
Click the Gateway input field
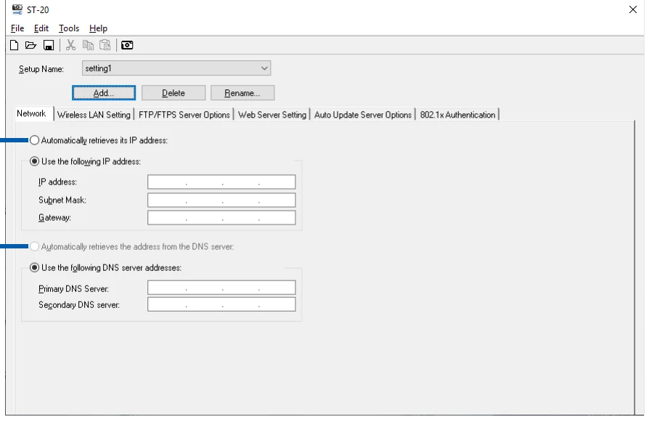point(221,217)
